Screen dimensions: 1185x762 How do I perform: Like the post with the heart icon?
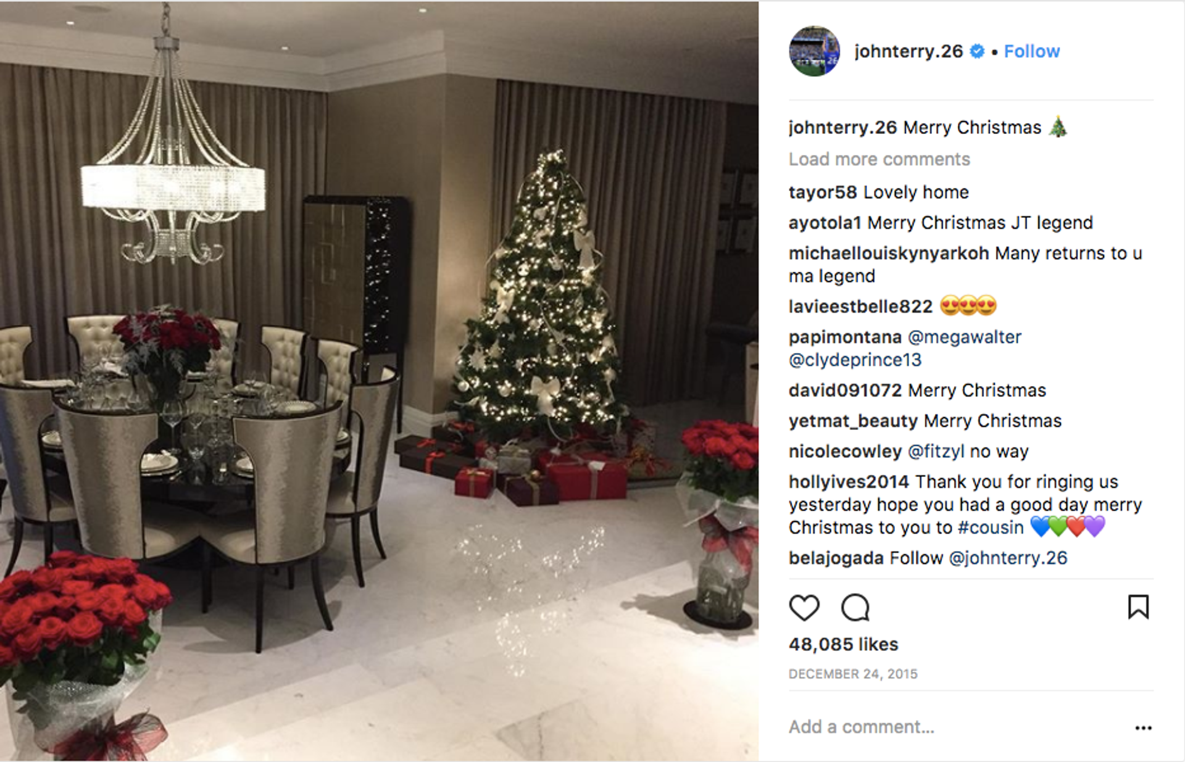pos(804,608)
